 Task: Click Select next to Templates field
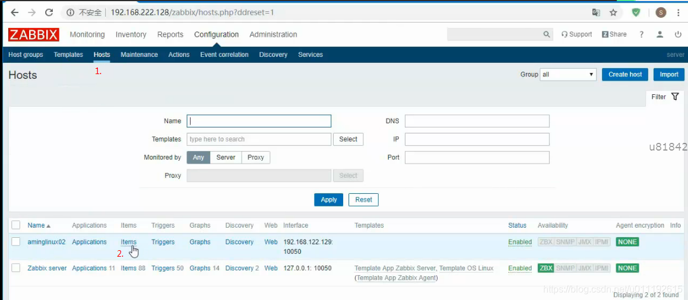pos(348,139)
